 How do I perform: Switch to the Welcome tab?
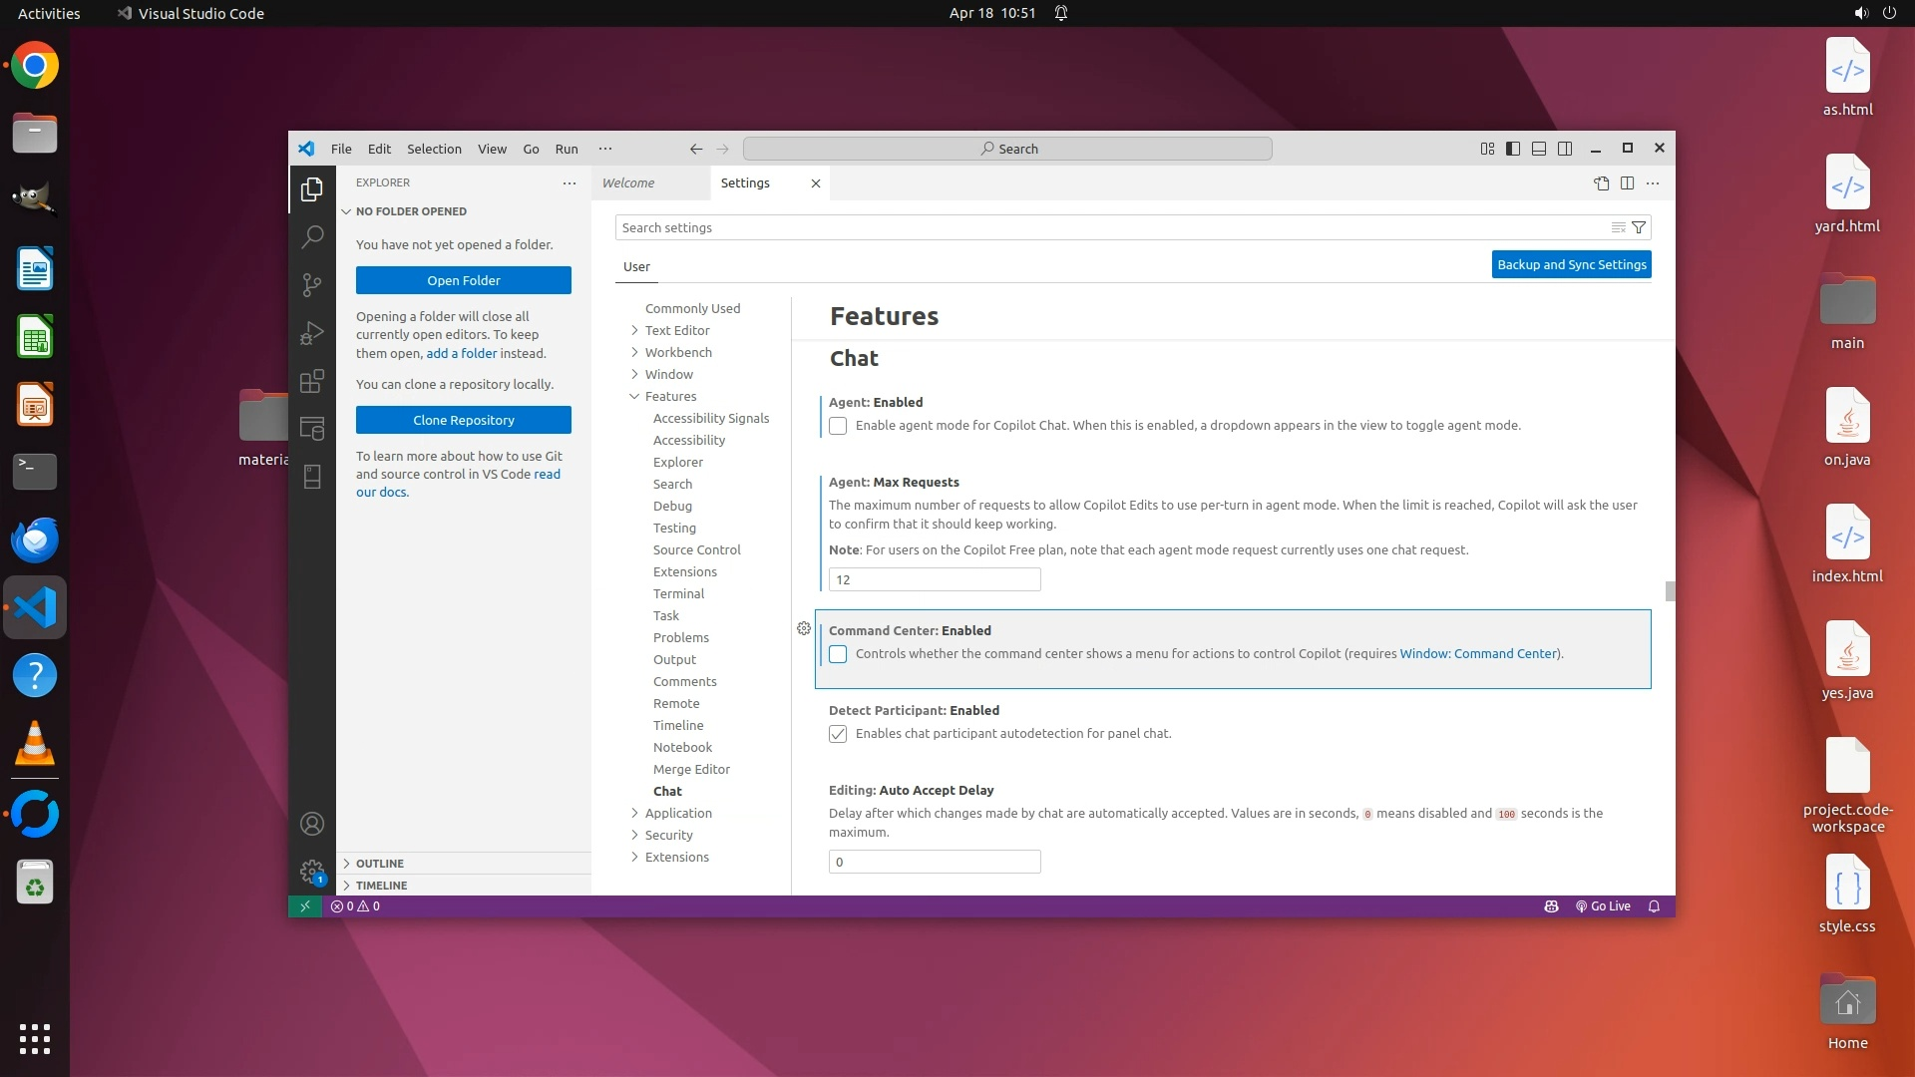tap(628, 182)
